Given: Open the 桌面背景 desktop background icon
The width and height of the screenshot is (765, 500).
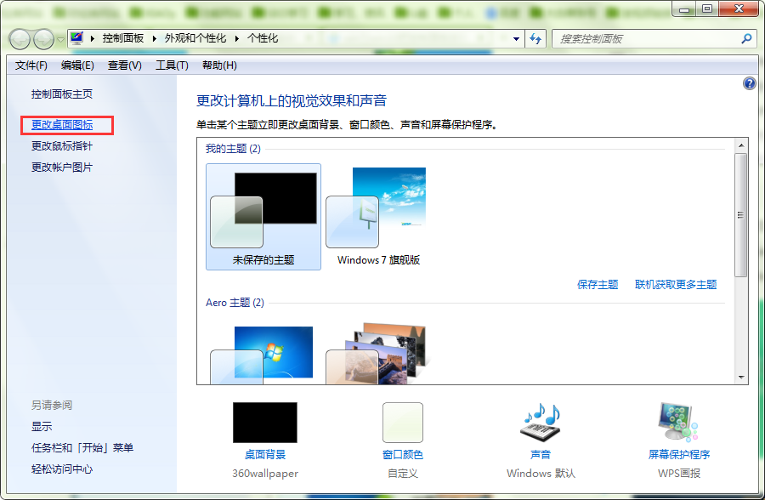Looking at the screenshot, I should (x=265, y=423).
